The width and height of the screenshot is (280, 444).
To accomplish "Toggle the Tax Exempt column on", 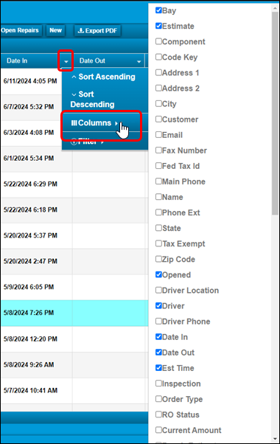I will [158, 243].
